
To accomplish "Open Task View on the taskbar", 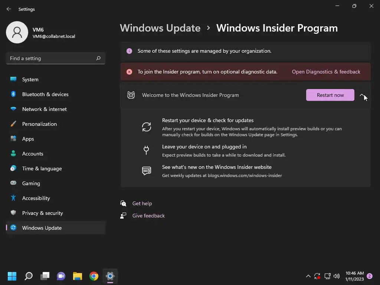I will (x=45, y=276).
